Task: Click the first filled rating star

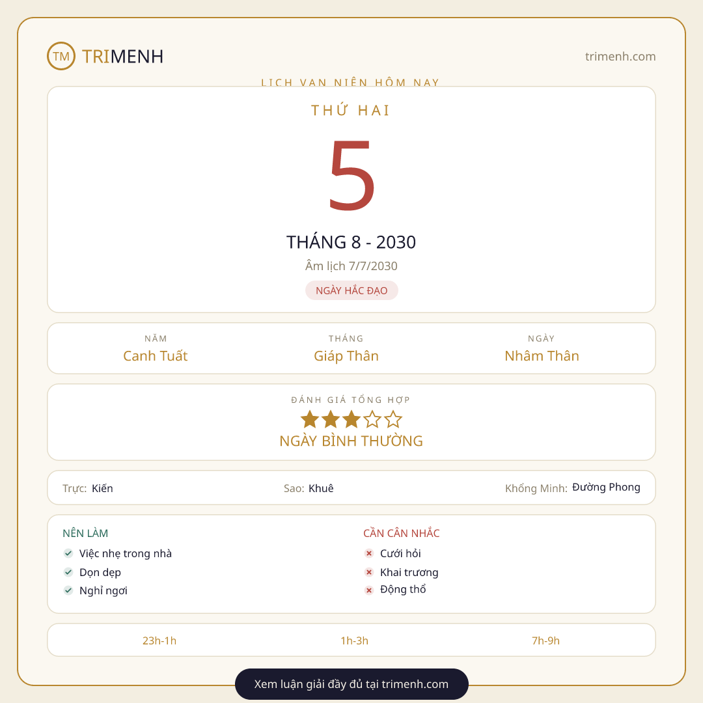Action: [310, 420]
